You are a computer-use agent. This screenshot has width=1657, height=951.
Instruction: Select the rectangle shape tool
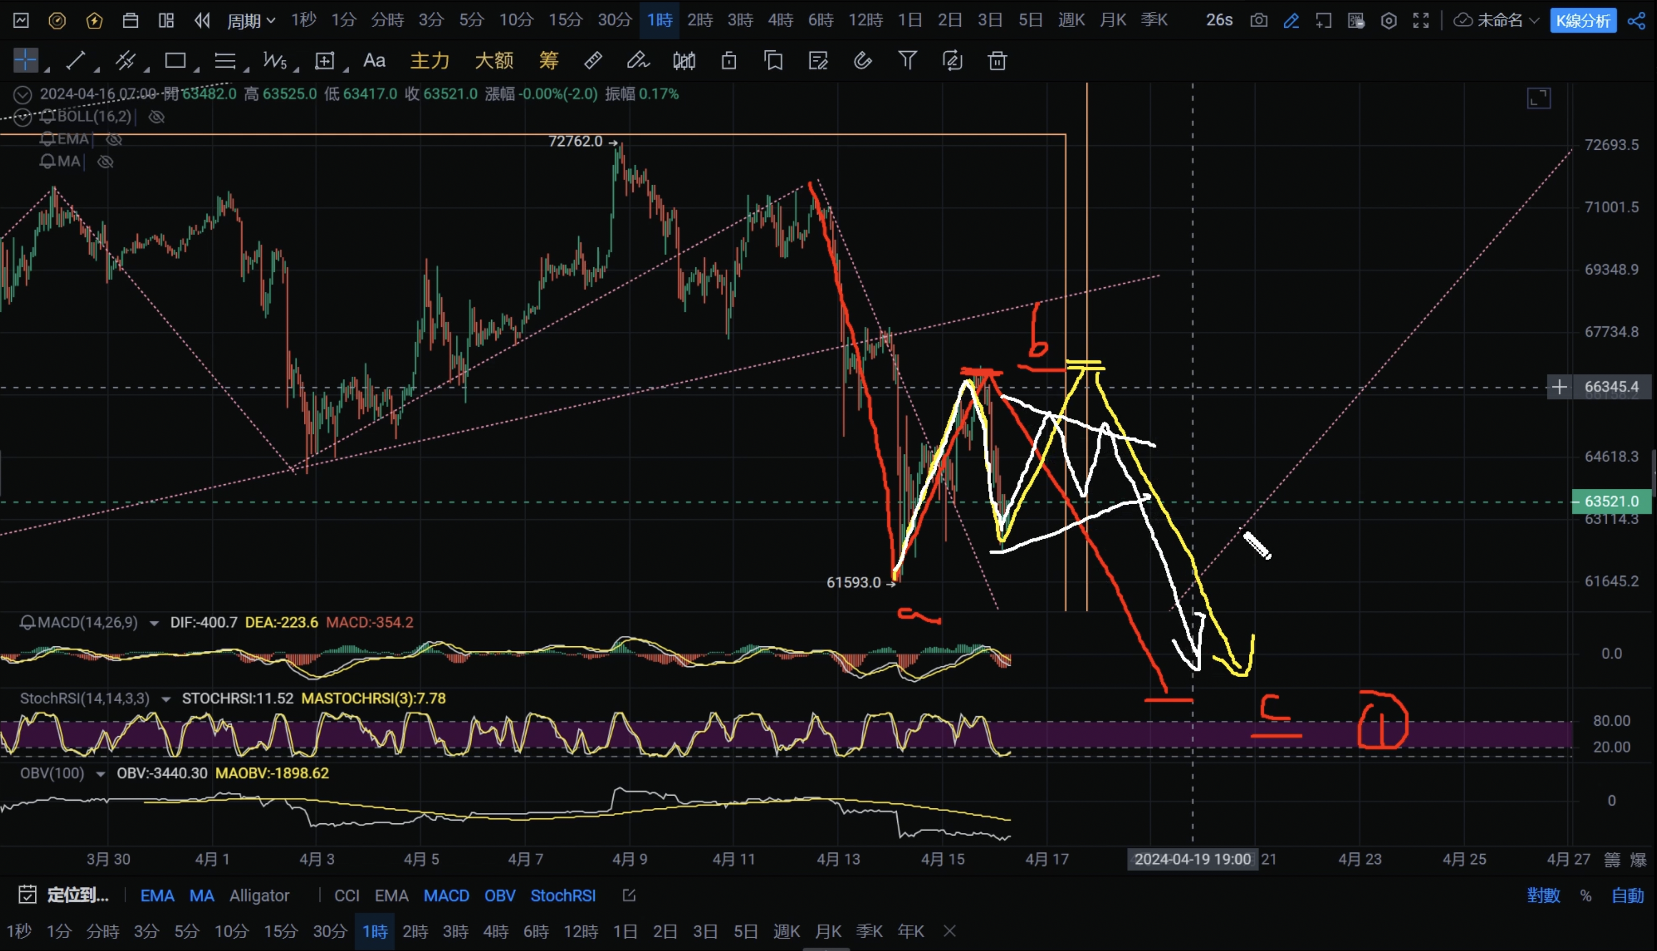tap(175, 61)
